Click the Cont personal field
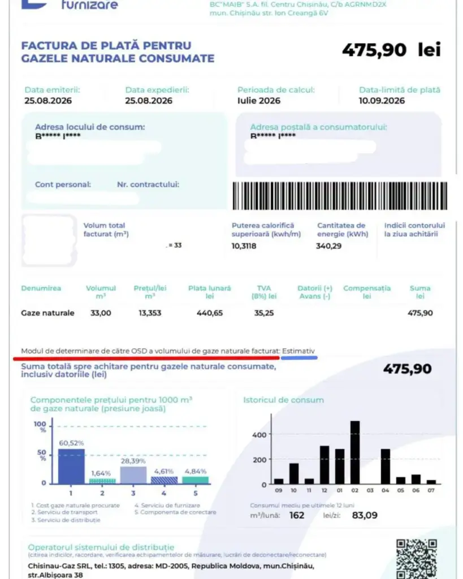 (63, 185)
